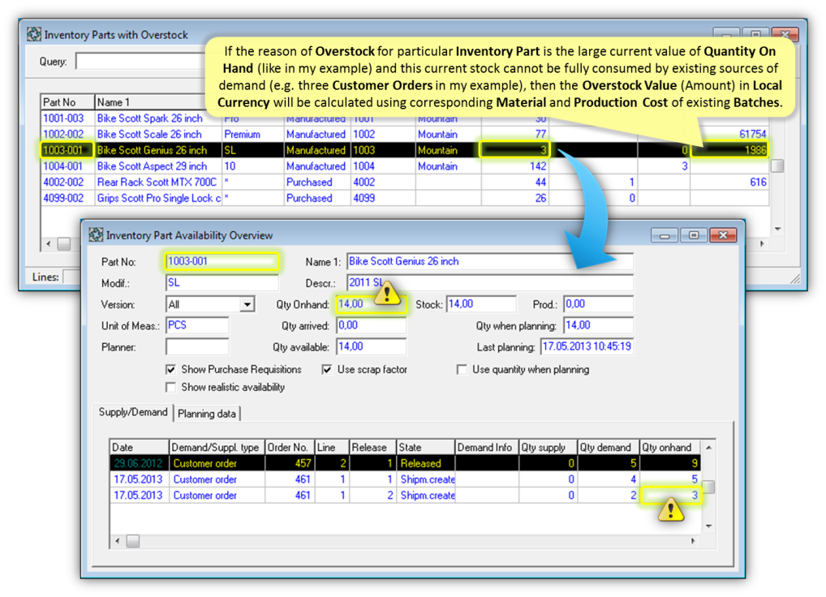Click scroll left arrow in Overstock list
826x597 pixels.
click(49, 244)
